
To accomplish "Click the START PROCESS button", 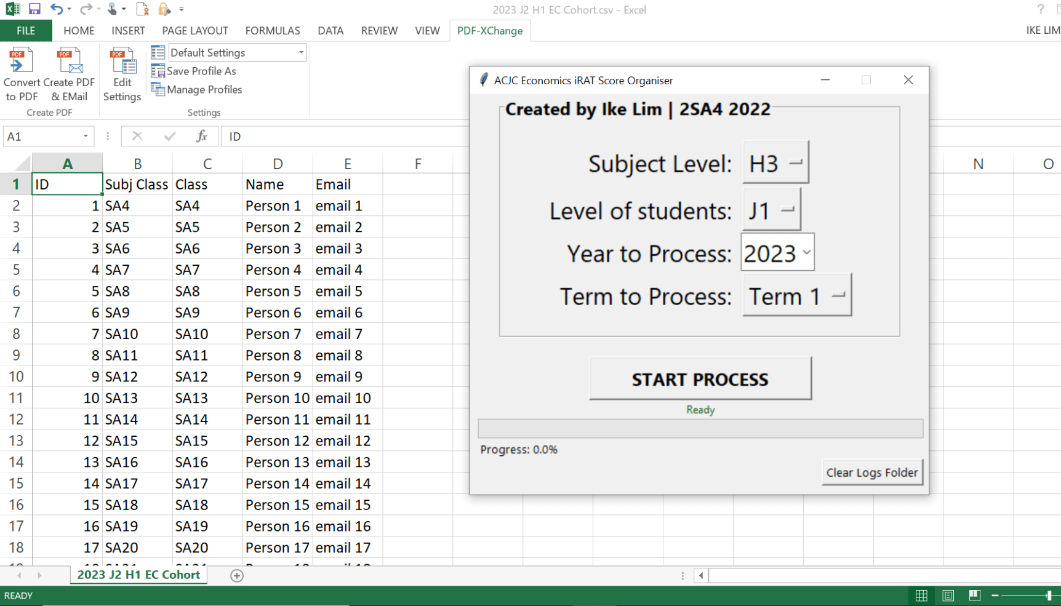I will pos(700,379).
